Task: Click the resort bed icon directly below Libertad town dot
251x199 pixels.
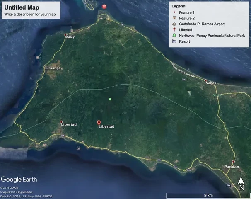Action: 63,136
